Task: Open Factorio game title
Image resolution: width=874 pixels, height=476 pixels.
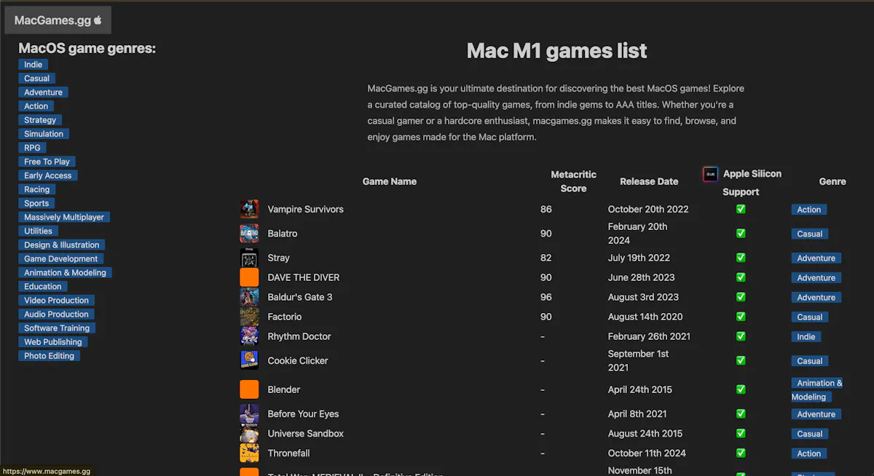Action: point(285,317)
